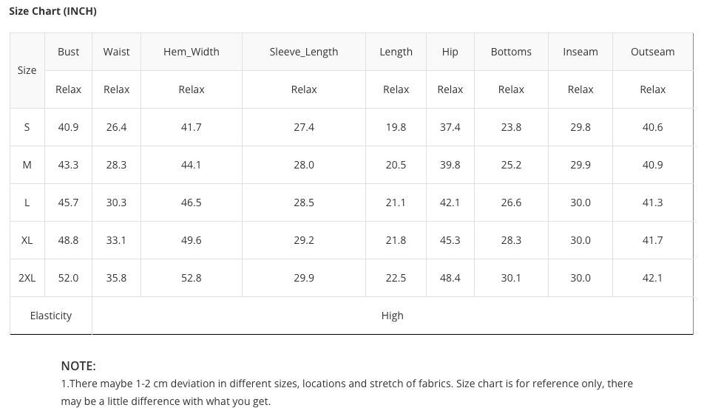Click the Bust column header

[68, 52]
